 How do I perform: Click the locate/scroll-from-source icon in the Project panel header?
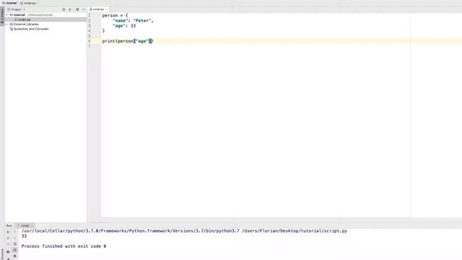point(64,9)
